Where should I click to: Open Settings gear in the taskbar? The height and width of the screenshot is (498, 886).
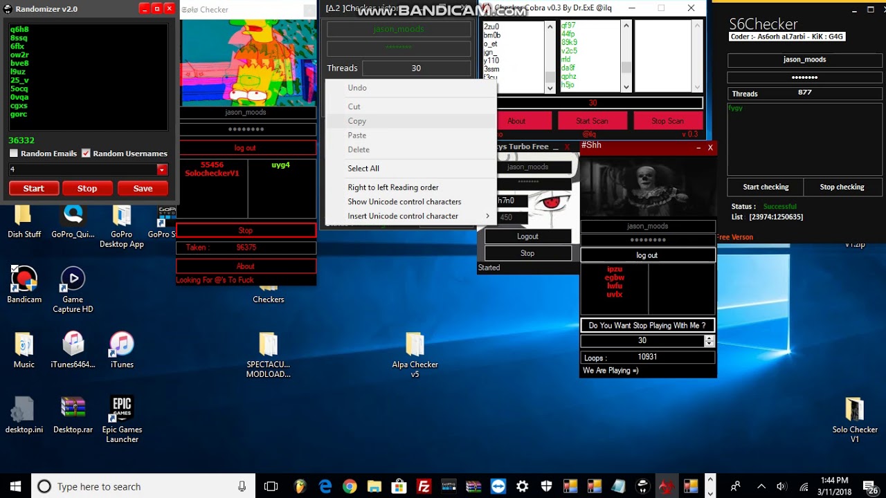523,486
